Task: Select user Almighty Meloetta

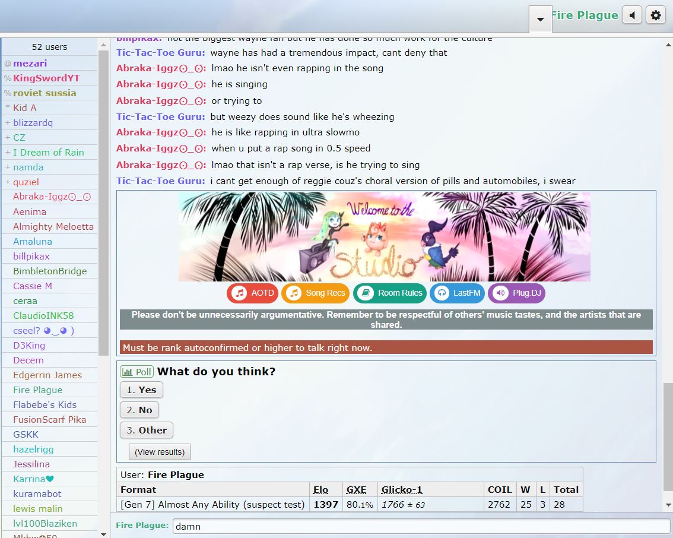Action: pos(49,227)
